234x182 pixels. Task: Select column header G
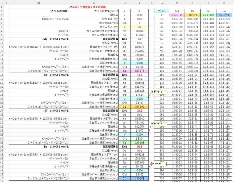tap(162, 3)
